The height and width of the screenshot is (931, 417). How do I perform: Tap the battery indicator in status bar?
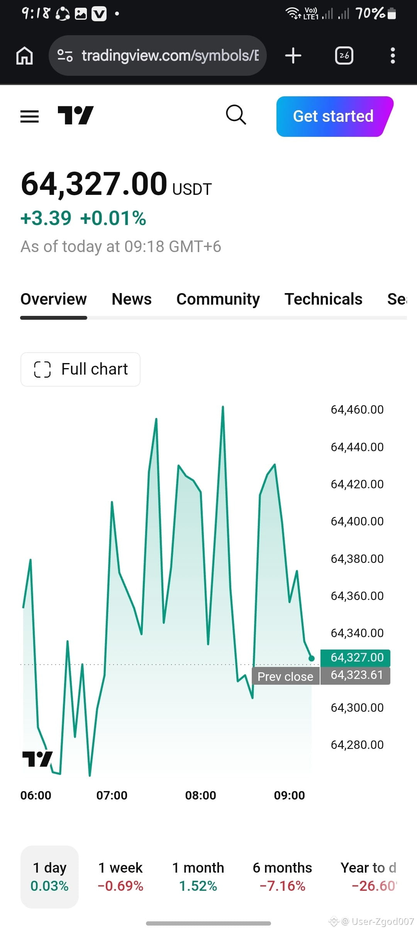392,14
